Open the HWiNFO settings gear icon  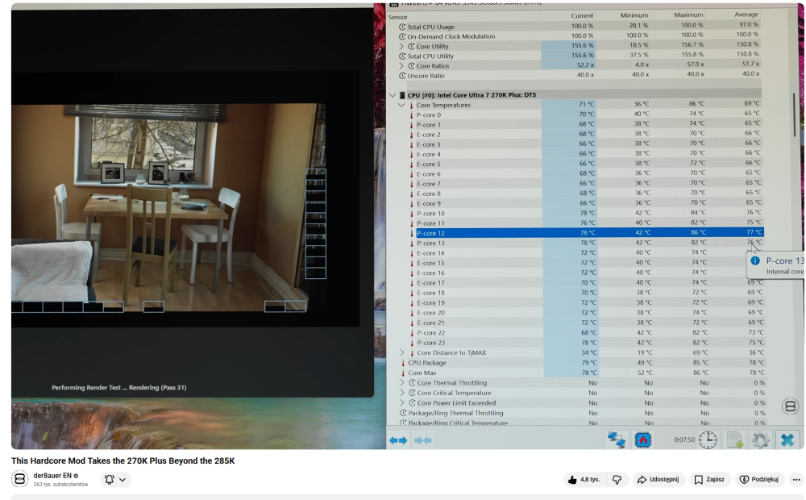pos(760,440)
